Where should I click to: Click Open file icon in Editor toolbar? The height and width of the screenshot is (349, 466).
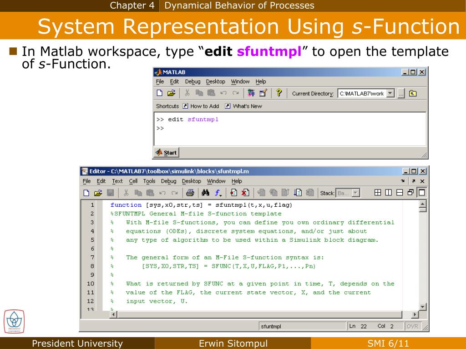point(98,193)
